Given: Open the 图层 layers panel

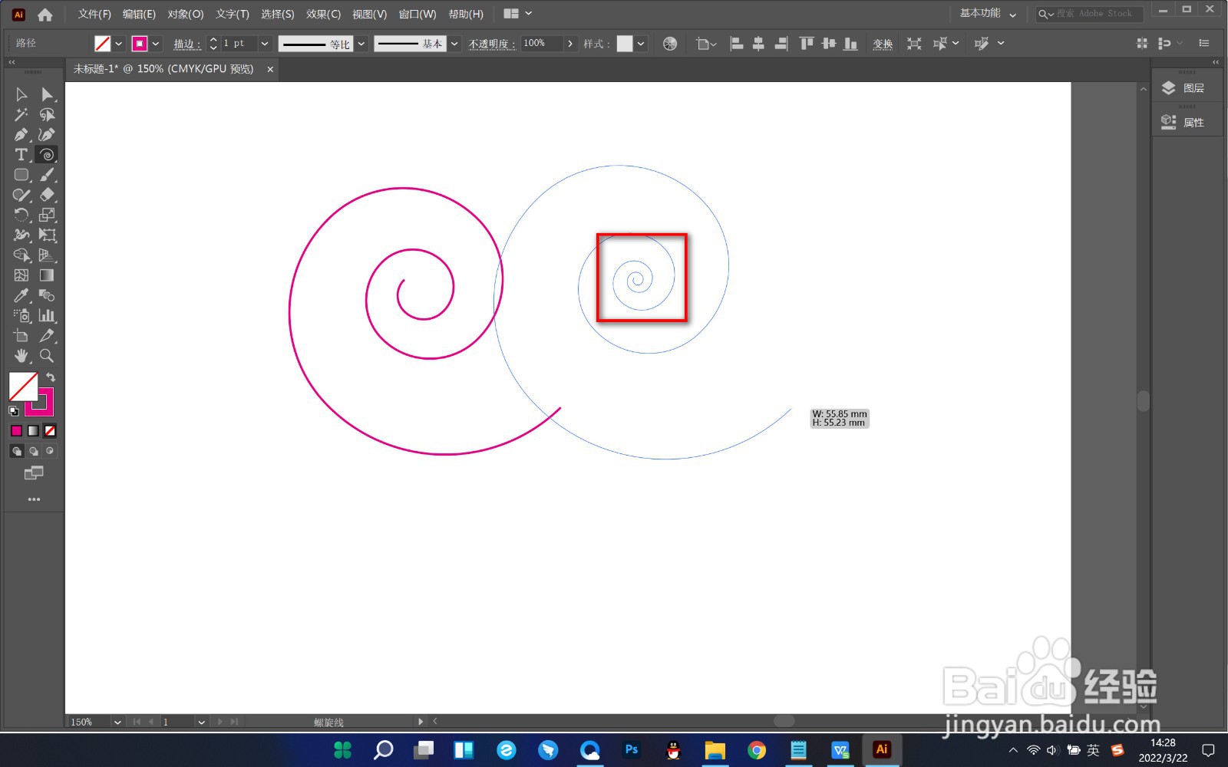Looking at the screenshot, I should click(1187, 88).
